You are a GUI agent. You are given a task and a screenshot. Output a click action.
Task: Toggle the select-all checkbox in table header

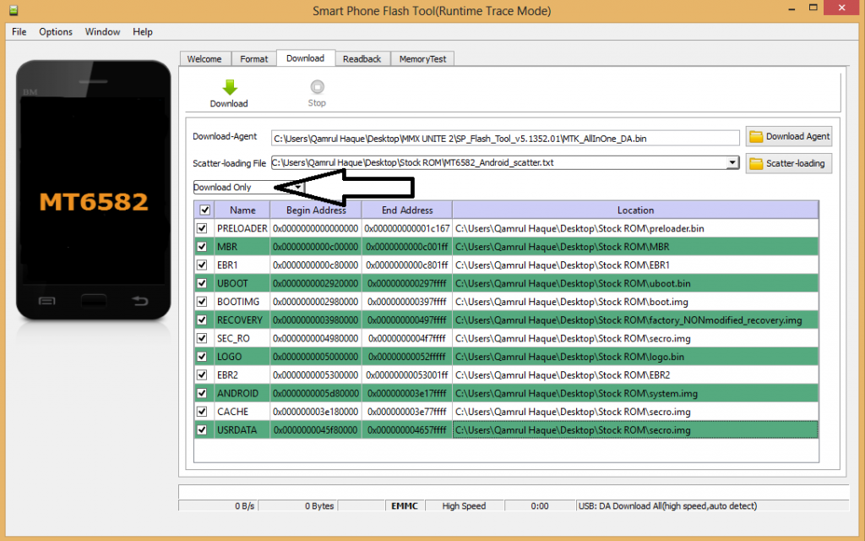pyautogui.click(x=204, y=210)
